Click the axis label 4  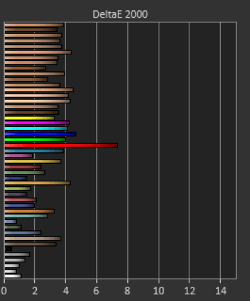click(x=66, y=291)
